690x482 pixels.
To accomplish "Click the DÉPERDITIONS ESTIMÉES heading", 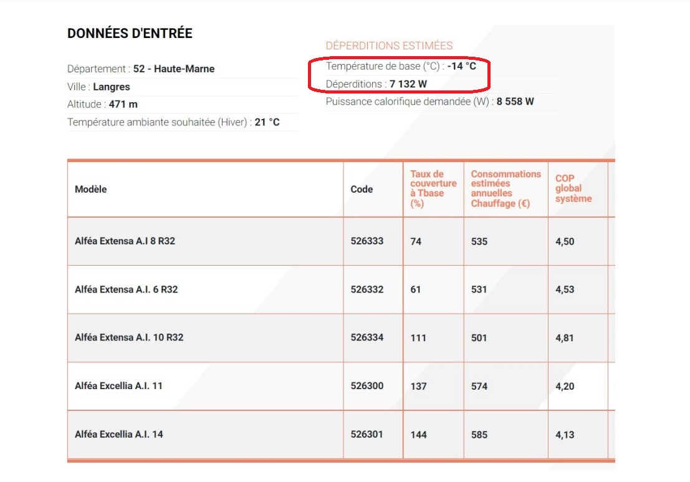I will point(389,46).
